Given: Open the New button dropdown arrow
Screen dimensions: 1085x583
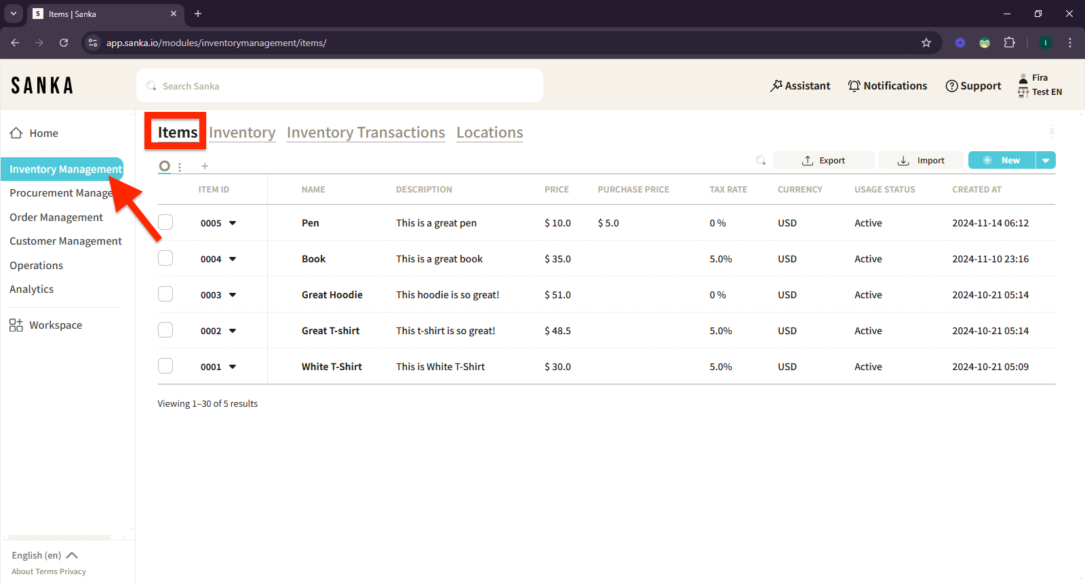Looking at the screenshot, I should (x=1046, y=160).
